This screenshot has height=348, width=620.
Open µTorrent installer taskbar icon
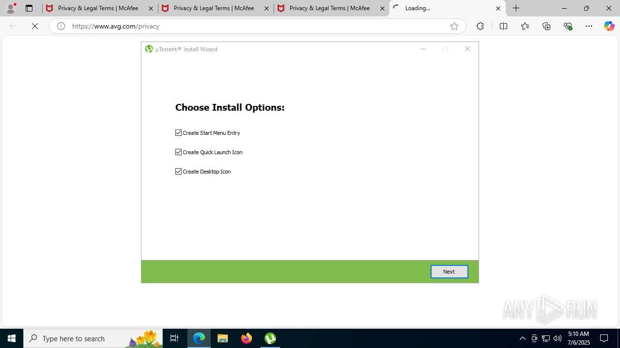tap(270, 338)
